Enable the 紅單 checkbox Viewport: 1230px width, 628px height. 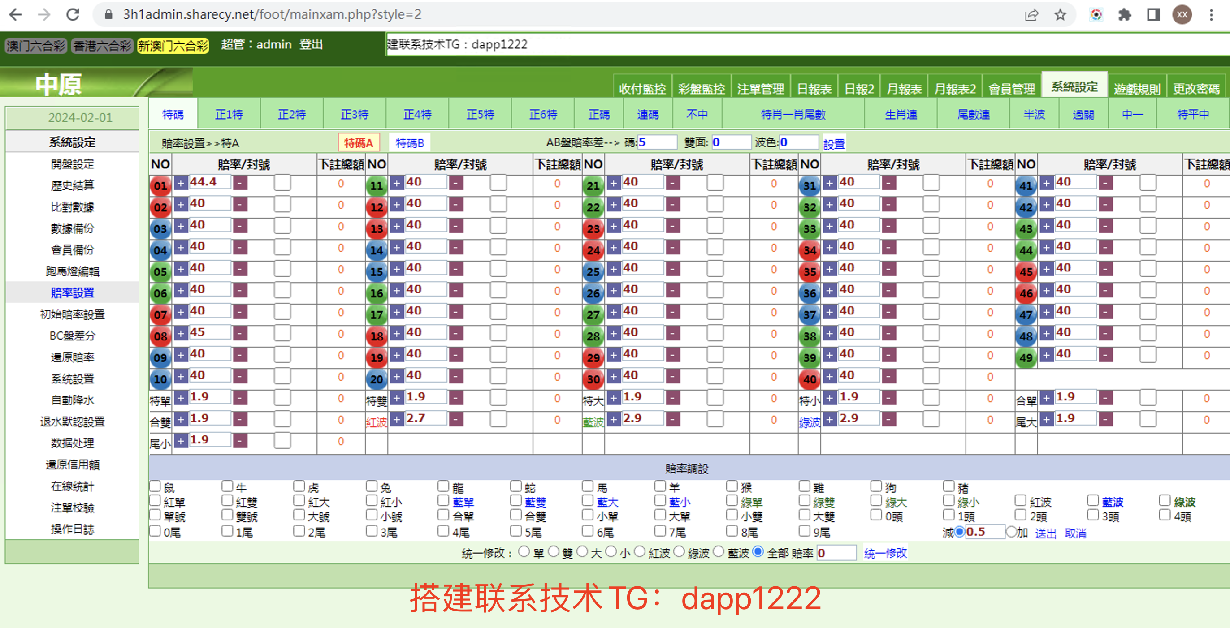point(155,501)
